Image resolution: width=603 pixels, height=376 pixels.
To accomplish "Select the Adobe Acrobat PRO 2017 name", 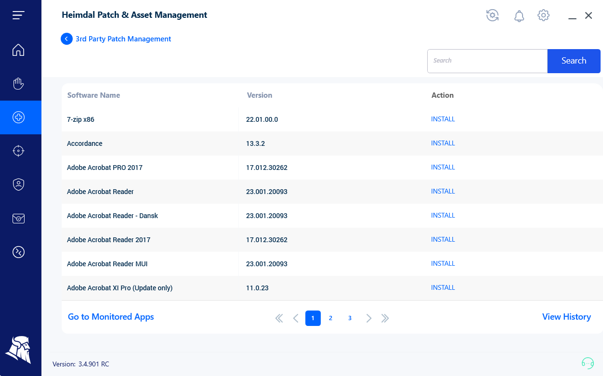I will pos(105,168).
